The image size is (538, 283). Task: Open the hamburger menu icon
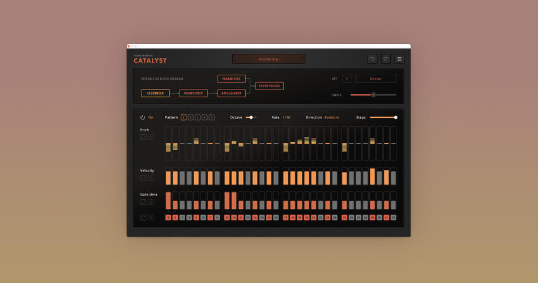(399, 59)
